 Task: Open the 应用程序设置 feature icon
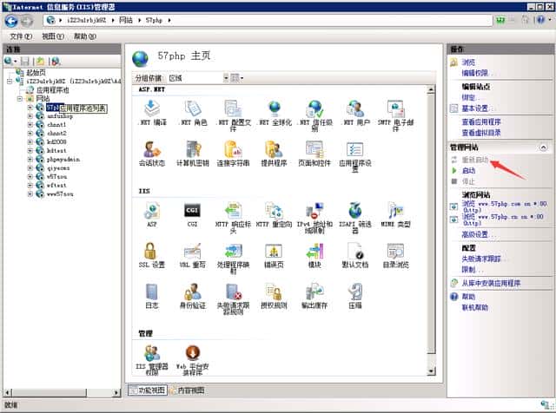coord(355,149)
